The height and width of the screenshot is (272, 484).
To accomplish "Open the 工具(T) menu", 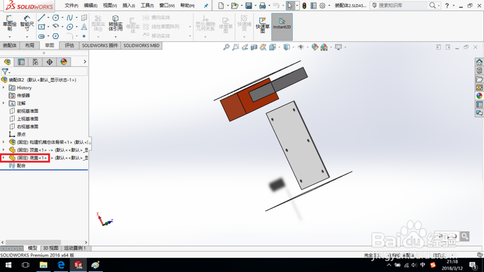I will [147, 5].
